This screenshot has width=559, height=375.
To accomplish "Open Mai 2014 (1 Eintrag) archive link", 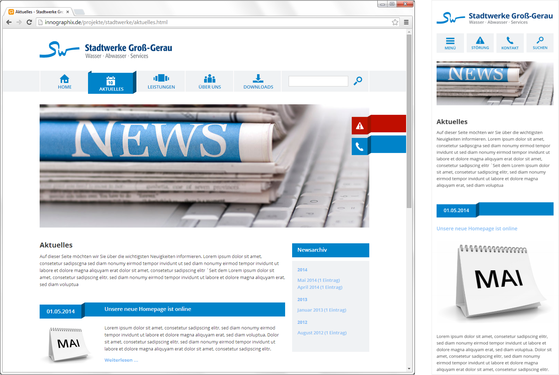I will (x=318, y=280).
